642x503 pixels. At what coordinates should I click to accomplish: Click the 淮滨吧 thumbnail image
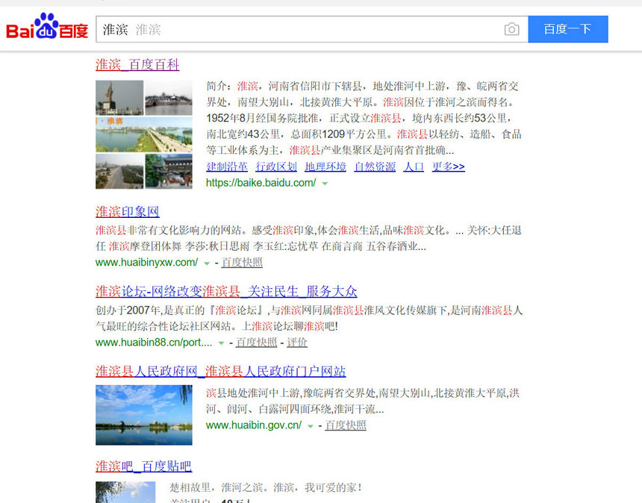tap(125, 492)
